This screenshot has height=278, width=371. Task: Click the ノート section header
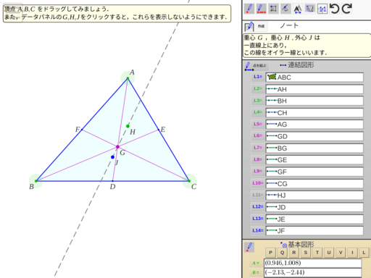[x=289, y=25]
